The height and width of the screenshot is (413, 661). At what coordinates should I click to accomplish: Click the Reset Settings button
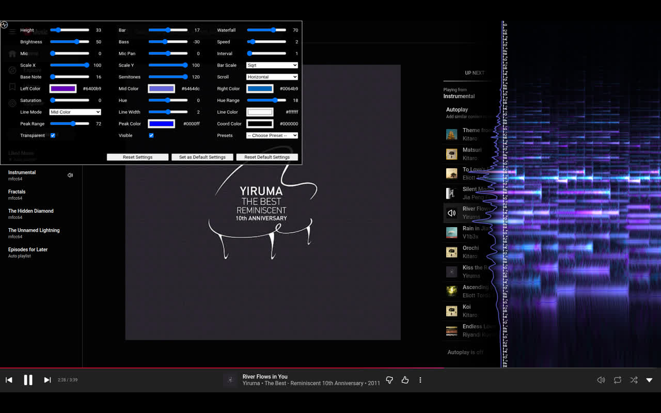coord(137,157)
